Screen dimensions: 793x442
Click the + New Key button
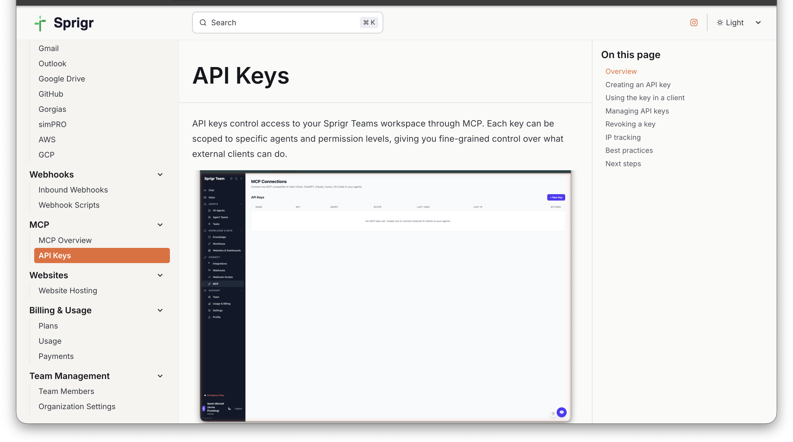(556, 197)
